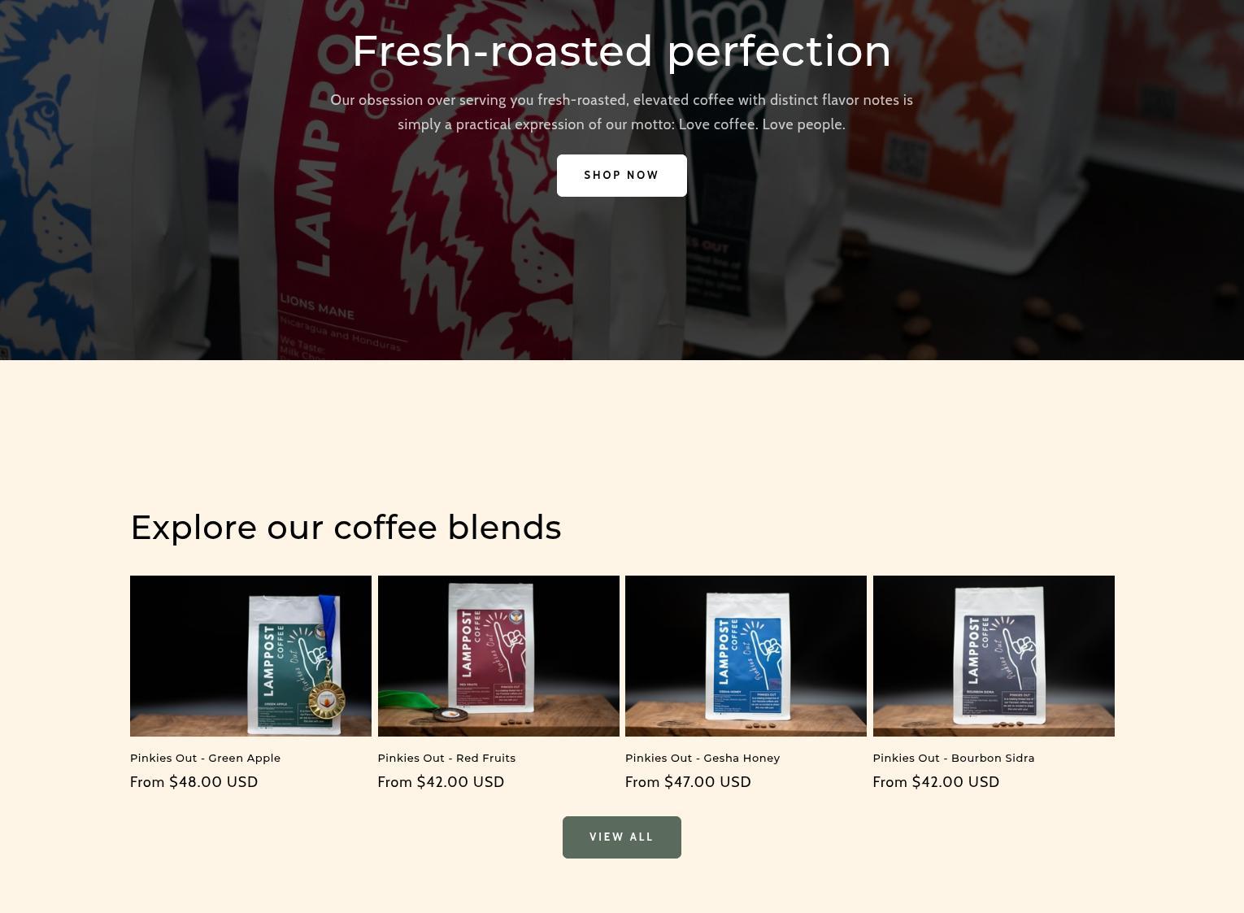The height and width of the screenshot is (913, 1244).
Task: Open the full collection with VIEW ALL
Action: pyautogui.click(x=621, y=837)
